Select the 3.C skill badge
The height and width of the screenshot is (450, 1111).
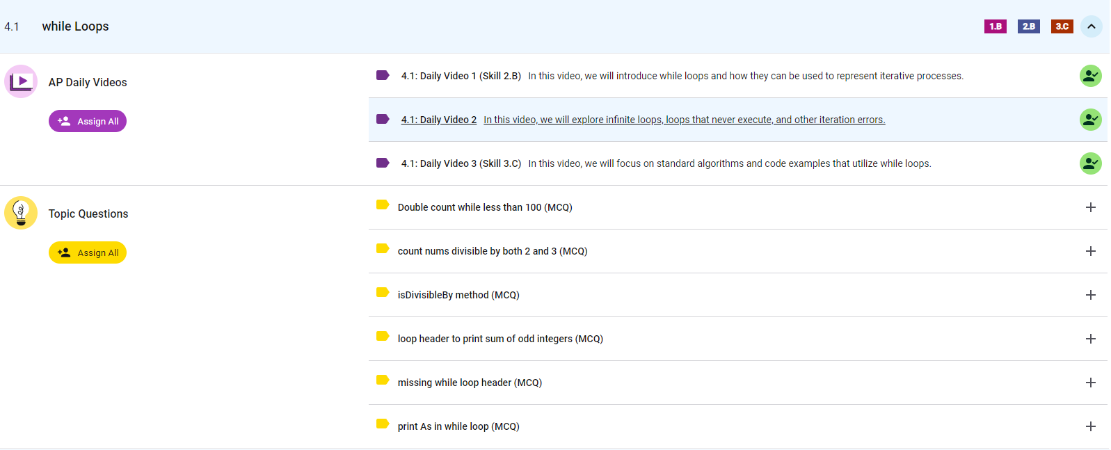coord(1062,26)
